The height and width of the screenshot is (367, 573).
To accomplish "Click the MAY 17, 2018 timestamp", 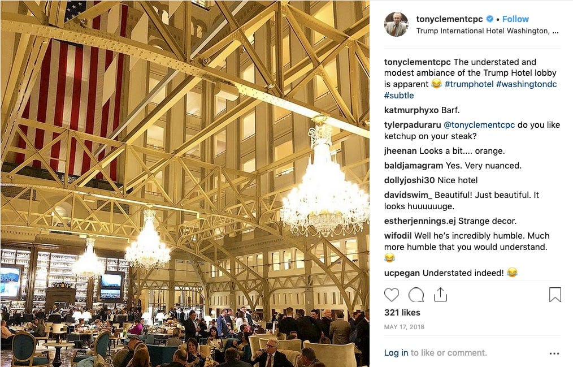I will 404,327.
